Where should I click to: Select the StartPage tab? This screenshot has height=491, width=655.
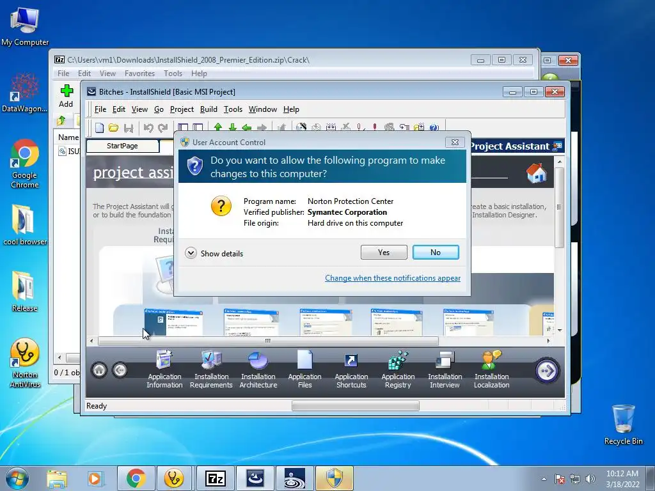[x=122, y=146]
